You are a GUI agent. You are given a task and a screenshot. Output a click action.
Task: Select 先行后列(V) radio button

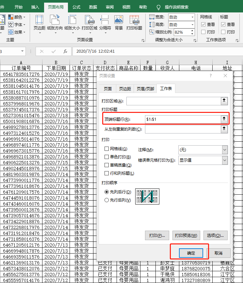coord(106,200)
